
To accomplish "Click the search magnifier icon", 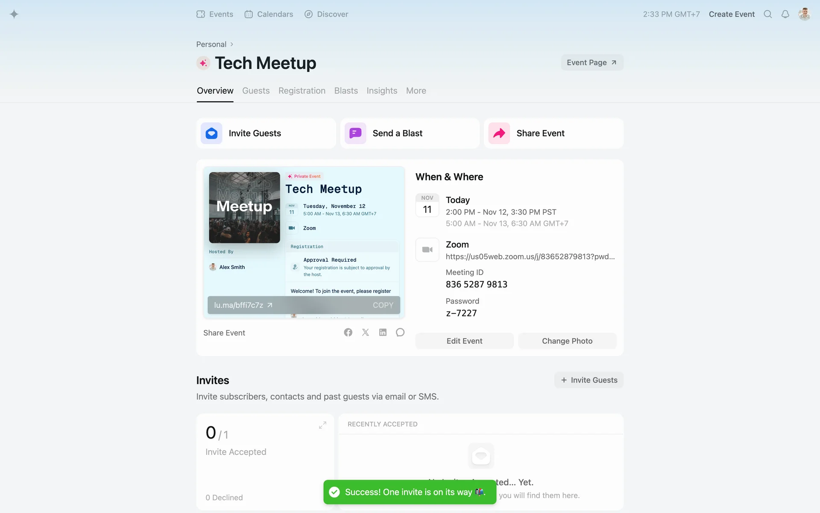I will (x=767, y=14).
